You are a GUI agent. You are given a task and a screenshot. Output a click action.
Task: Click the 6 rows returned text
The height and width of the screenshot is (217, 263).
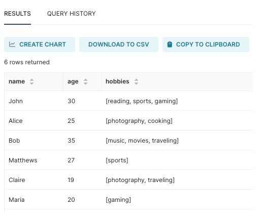click(27, 62)
